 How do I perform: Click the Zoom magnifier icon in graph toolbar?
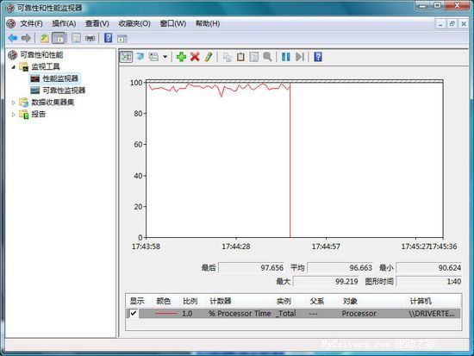[267, 57]
